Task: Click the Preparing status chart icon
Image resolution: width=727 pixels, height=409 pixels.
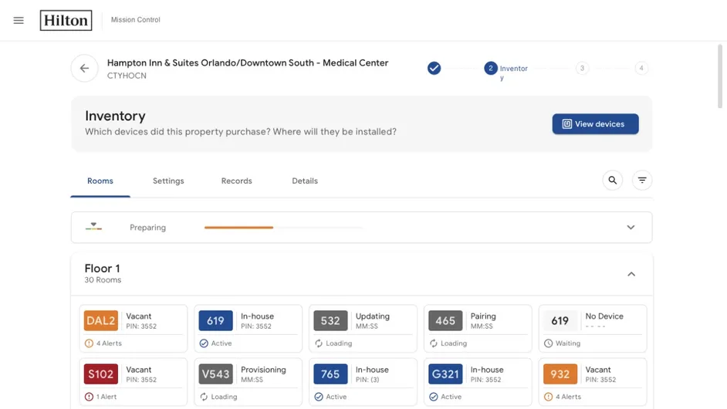Action: pyautogui.click(x=93, y=226)
